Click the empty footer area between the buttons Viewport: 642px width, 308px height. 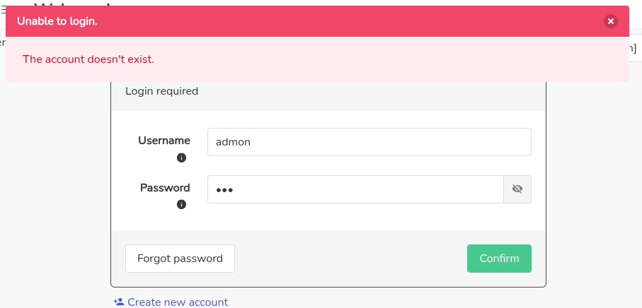click(350, 259)
